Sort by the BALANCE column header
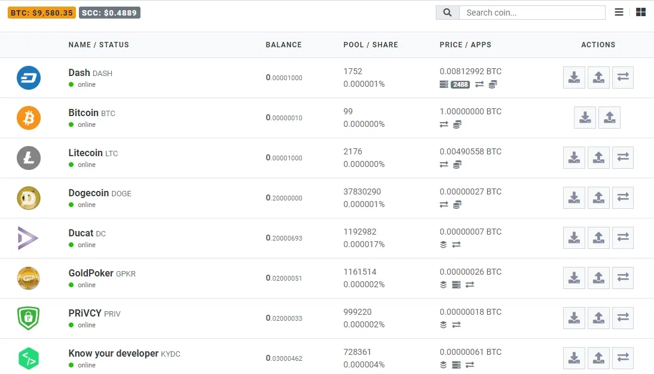This screenshot has height=374, width=654. [283, 45]
